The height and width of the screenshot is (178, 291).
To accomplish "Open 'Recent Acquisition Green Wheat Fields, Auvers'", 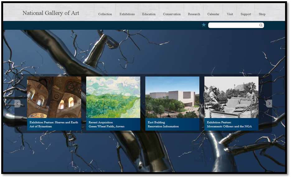I will pyautogui.click(x=106, y=124).
